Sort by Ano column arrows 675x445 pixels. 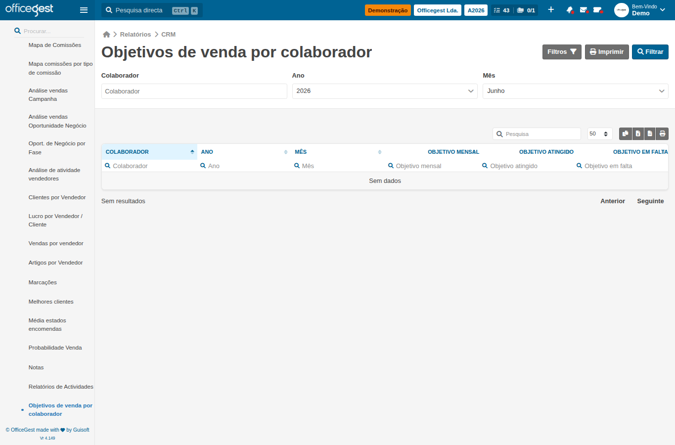[x=286, y=152]
